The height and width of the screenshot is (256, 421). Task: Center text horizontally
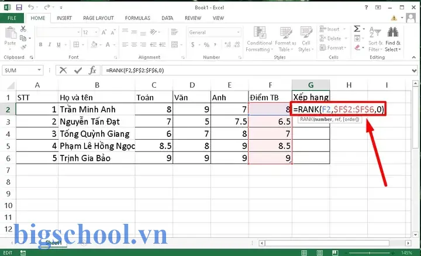coord(134,44)
